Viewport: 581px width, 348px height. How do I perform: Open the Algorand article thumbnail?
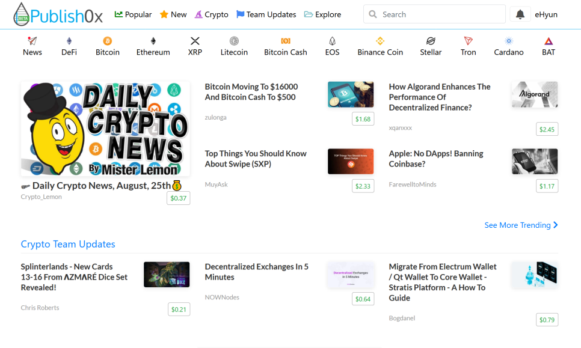(x=535, y=94)
